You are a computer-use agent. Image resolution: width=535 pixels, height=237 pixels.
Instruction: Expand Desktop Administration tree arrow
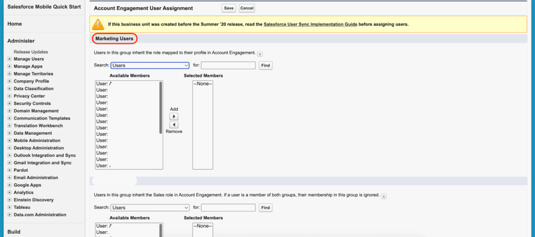coord(9,148)
